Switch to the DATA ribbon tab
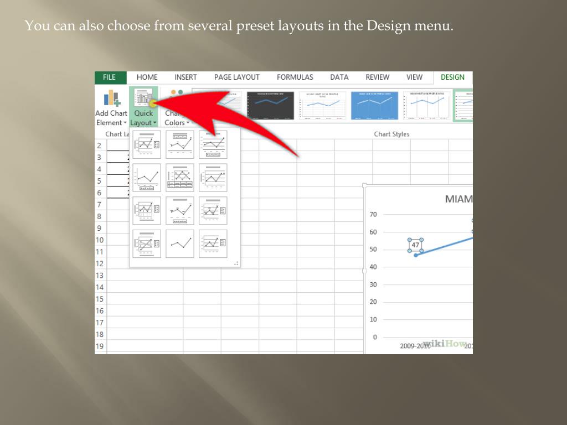The image size is (567, 425). pyautogui.click(x=339, y=77)
